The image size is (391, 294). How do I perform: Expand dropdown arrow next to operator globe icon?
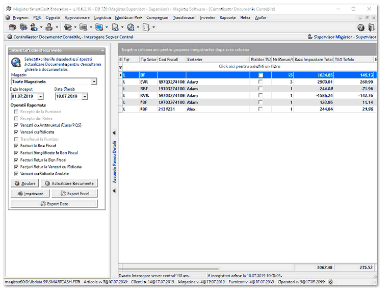pyautogui.click(x=41, y=27)
